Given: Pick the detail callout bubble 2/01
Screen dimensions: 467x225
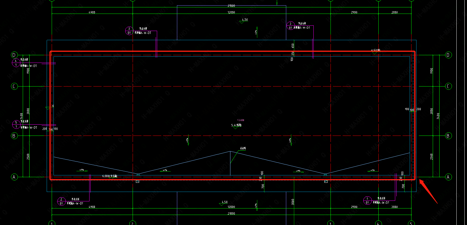Looking at the screenshot, I should [x=61, y=201].
